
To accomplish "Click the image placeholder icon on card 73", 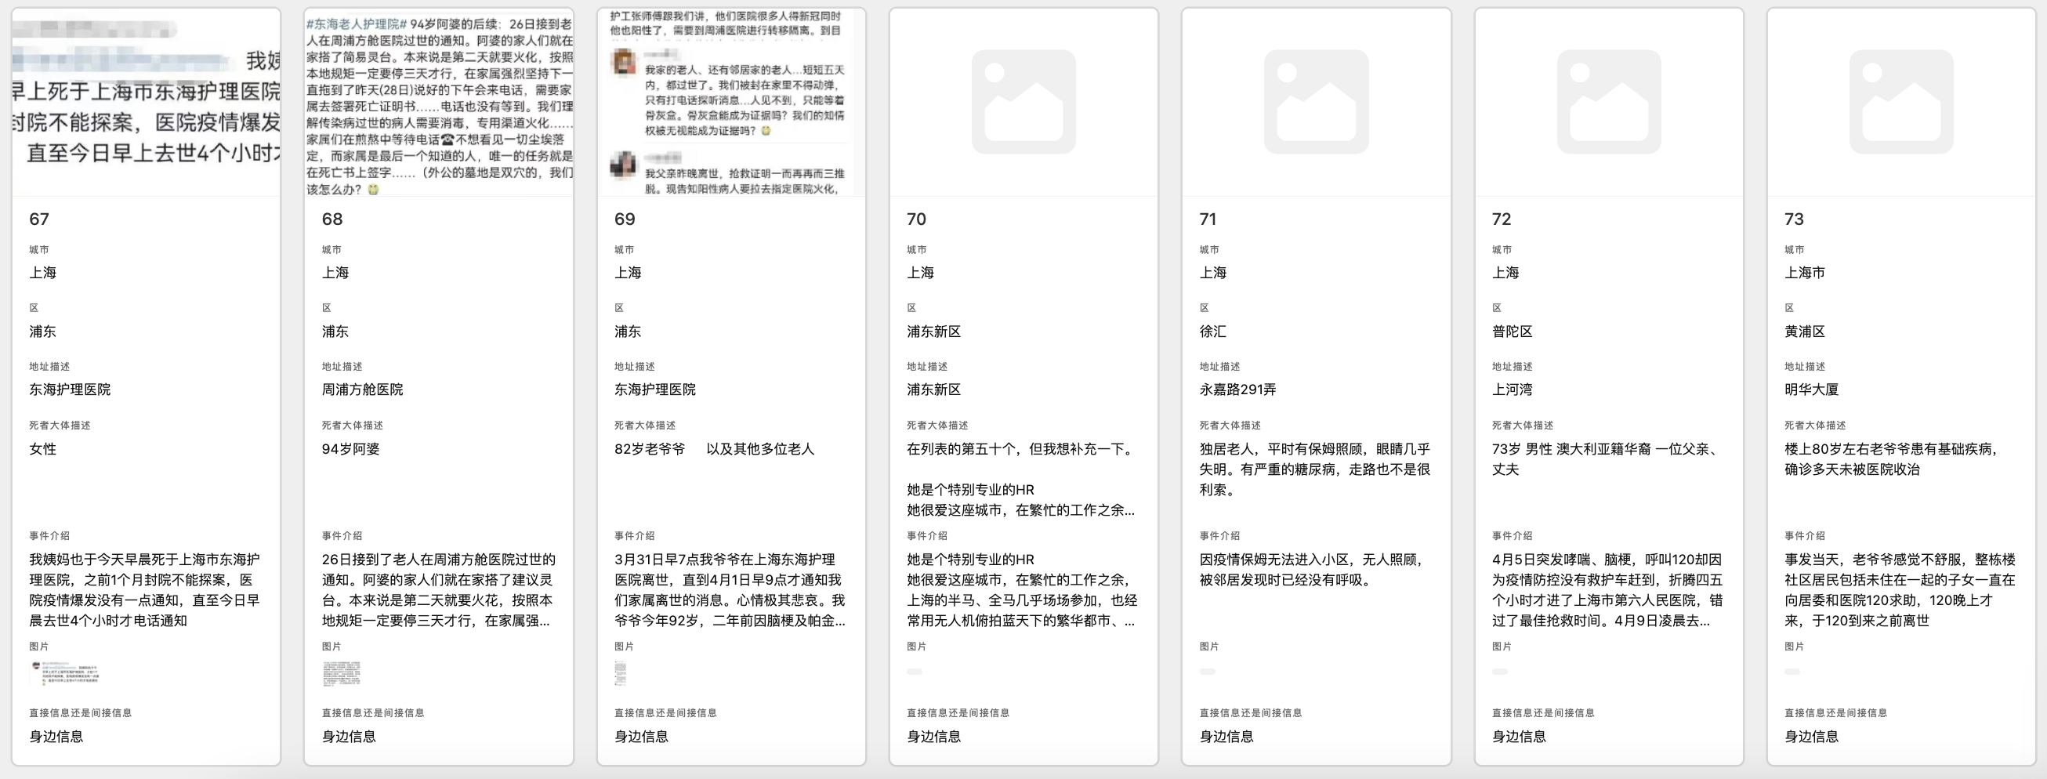I will point(1900,102).
